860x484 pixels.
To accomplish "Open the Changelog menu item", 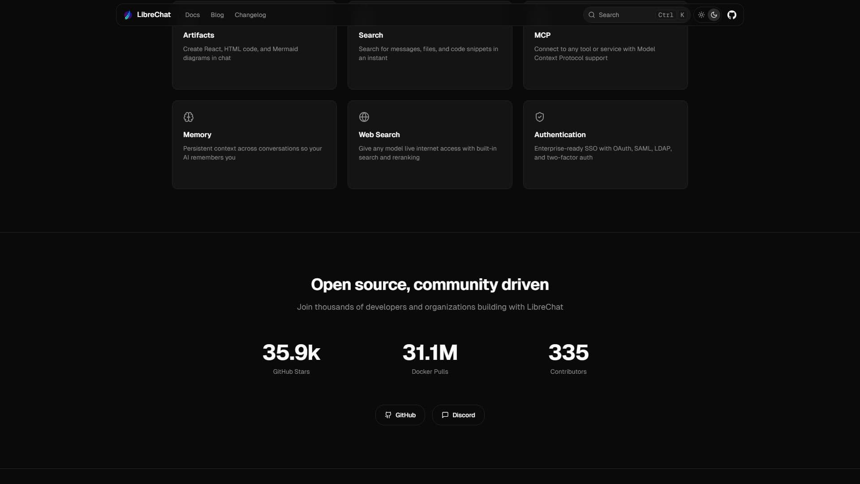I will tap(250, 15).
